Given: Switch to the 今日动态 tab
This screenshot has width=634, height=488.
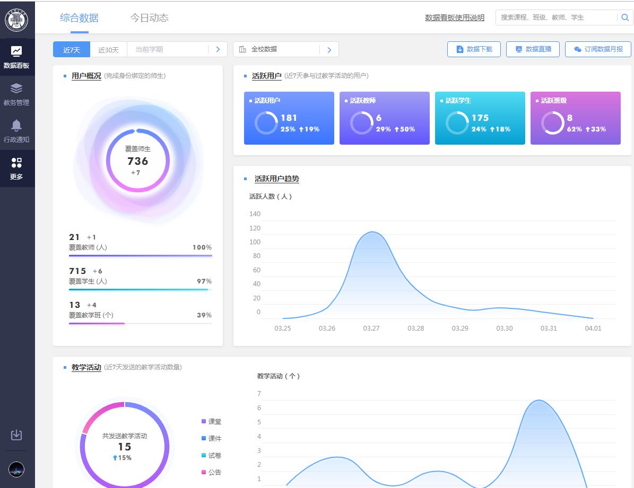Looking at the screenshot, I should pos(149,17).
